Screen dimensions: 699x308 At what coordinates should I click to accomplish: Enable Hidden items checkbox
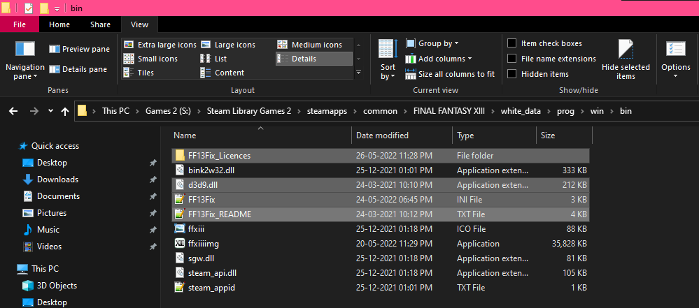pos(512,74)
